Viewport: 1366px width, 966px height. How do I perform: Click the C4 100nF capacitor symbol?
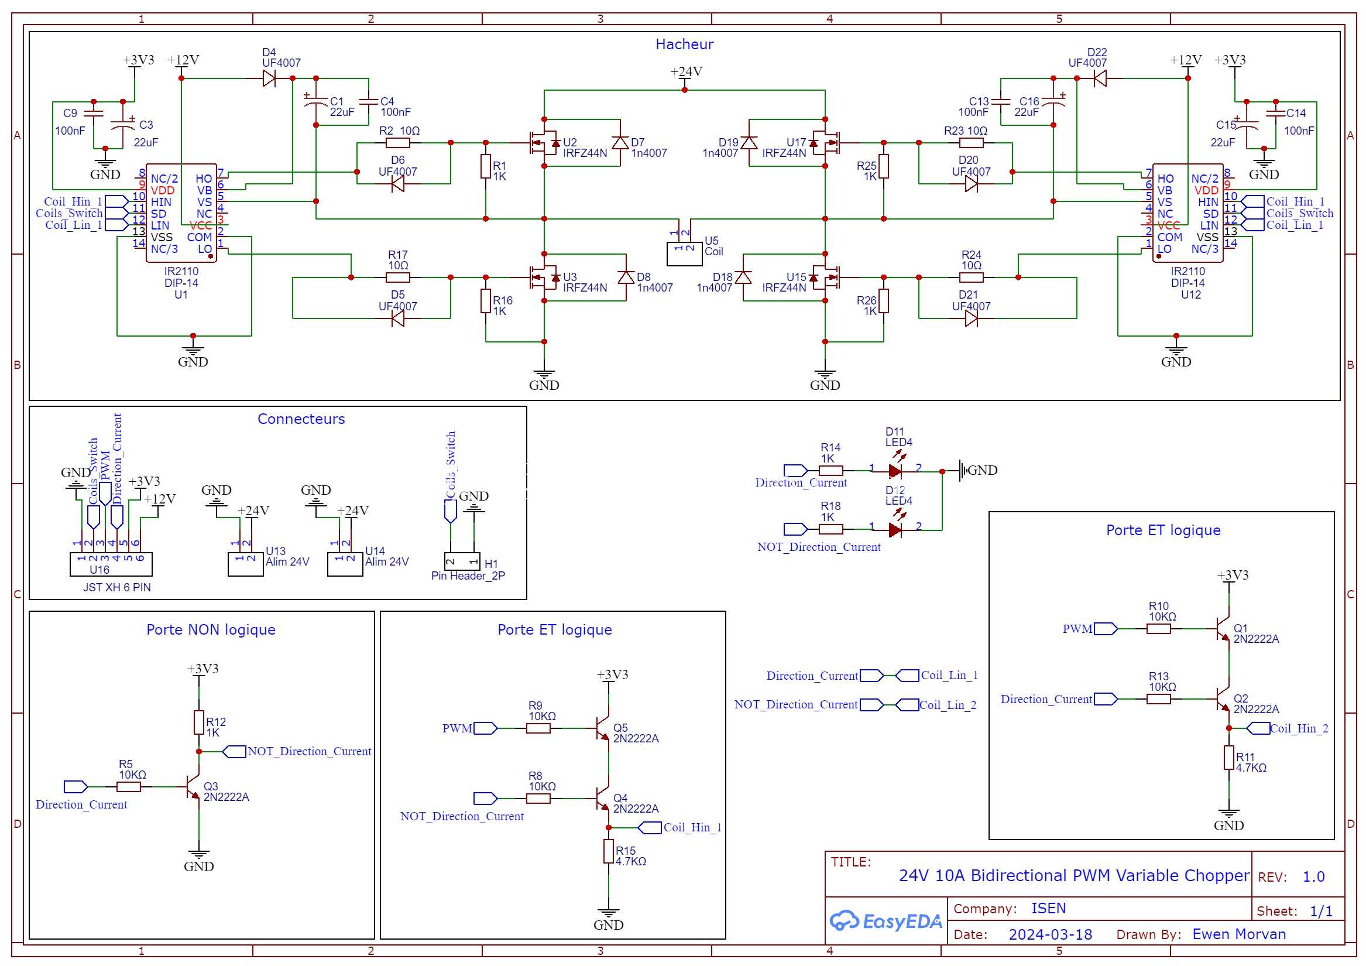[x=369, y=102]
